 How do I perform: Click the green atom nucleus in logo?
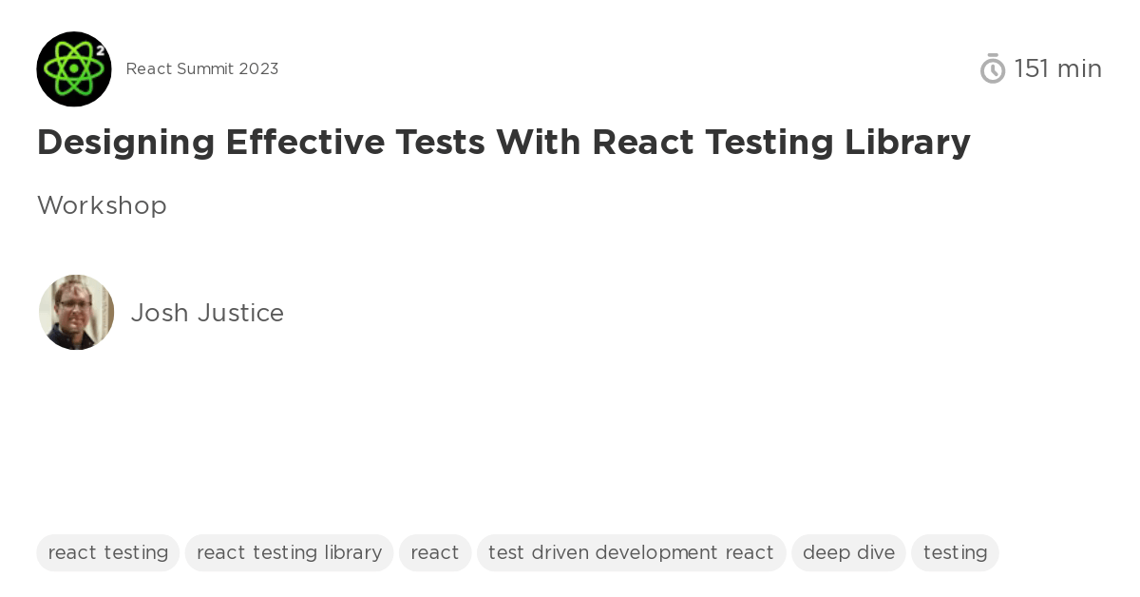(73, 69)
